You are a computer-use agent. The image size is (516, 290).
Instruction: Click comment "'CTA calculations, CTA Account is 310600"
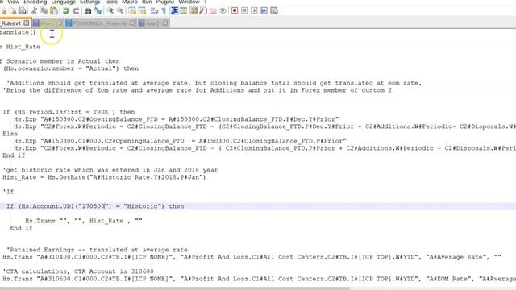click(78, 271)
